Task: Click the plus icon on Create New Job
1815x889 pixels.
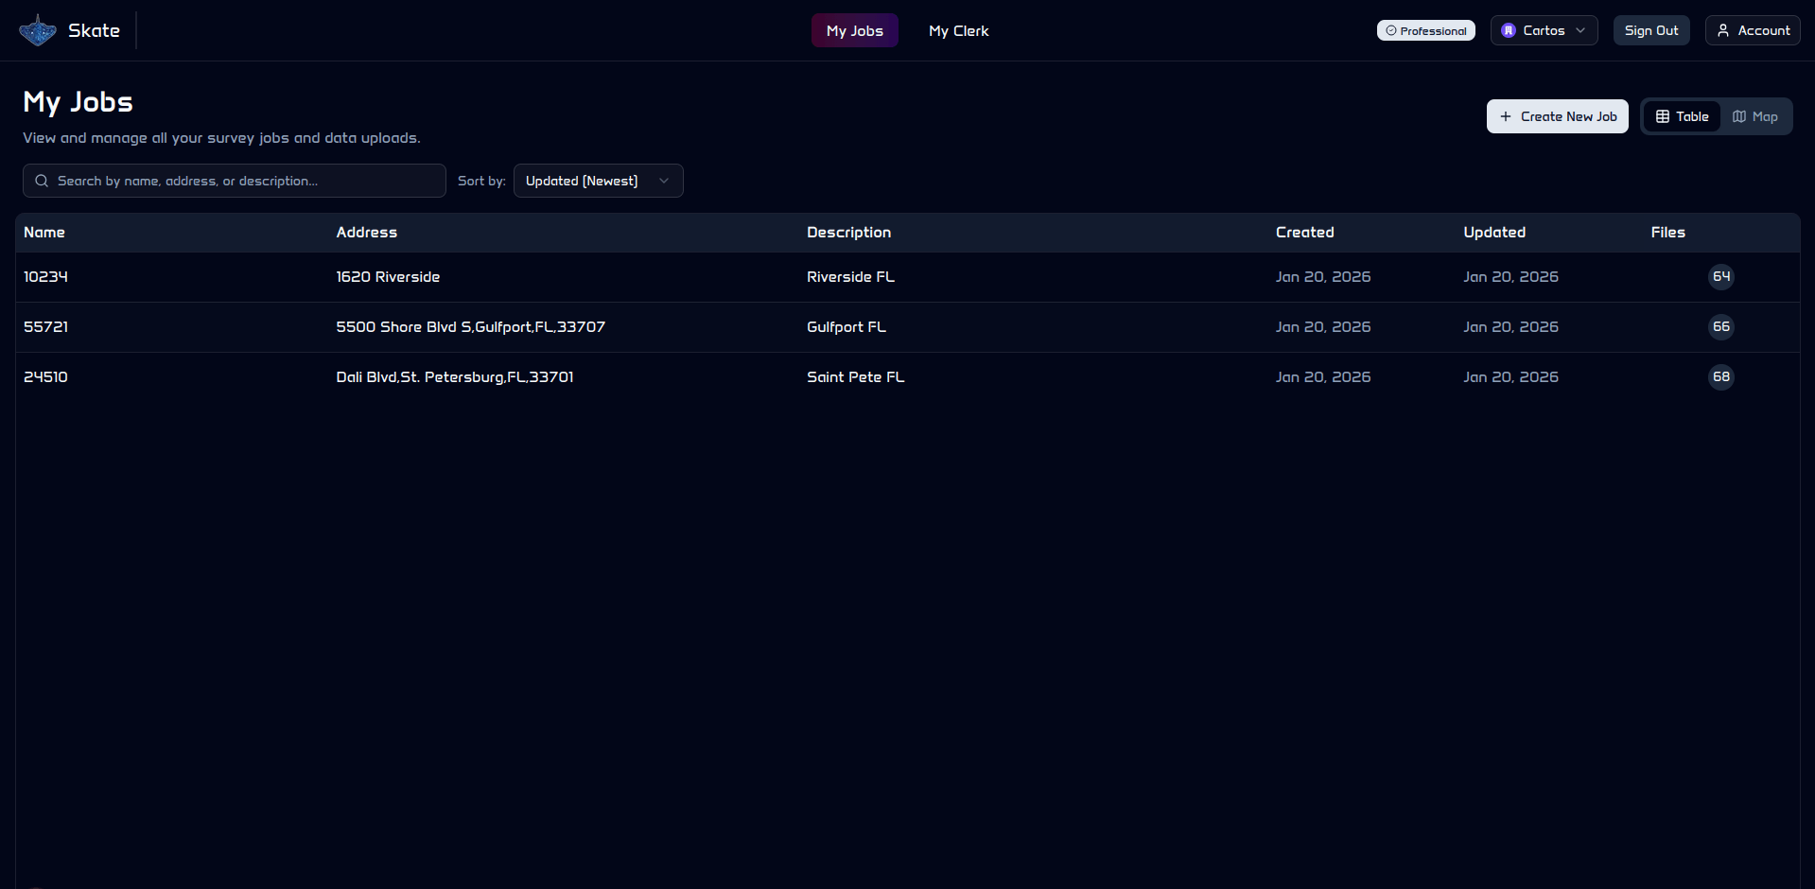Action: [1506, 116]
